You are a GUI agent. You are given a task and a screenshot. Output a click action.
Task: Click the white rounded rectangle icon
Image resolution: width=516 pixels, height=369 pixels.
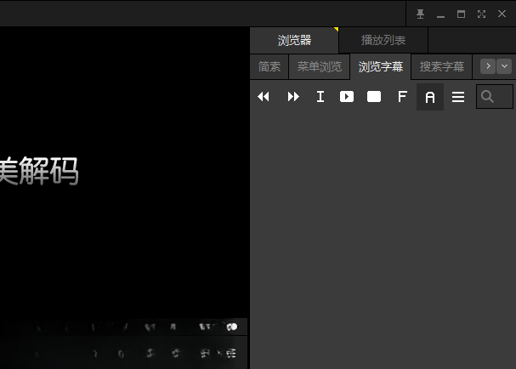point(374,96)
